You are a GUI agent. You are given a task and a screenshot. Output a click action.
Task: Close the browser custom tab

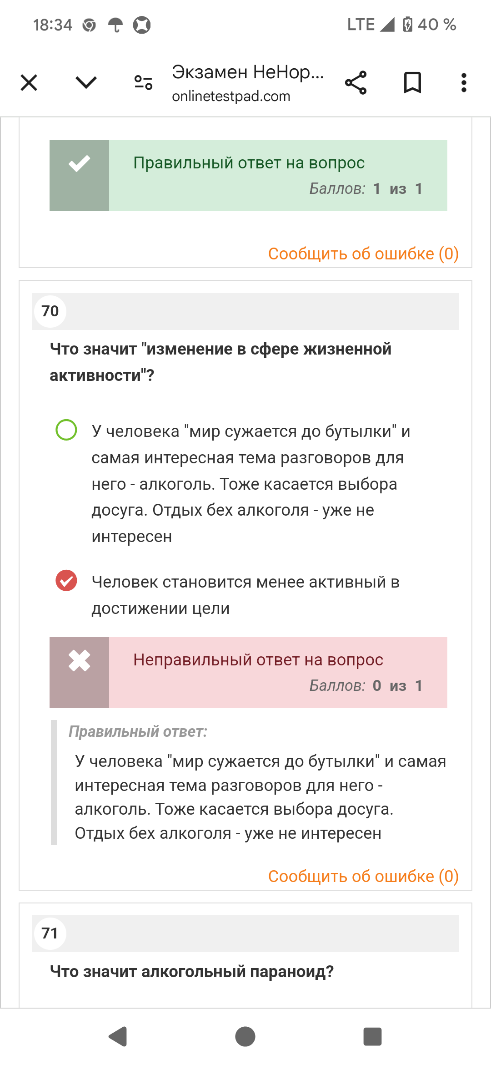click(x=29, y=83)
